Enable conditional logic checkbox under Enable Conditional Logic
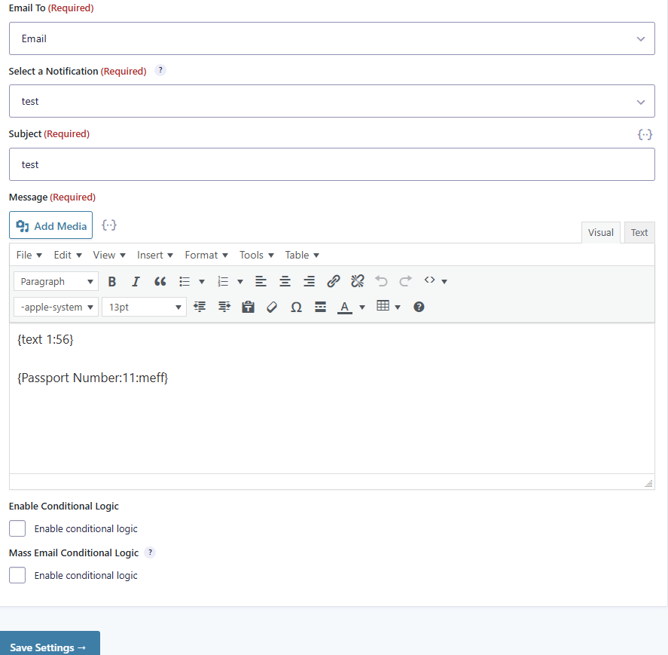668x655 pixels. pyautogui.click(x=17, y=528)
